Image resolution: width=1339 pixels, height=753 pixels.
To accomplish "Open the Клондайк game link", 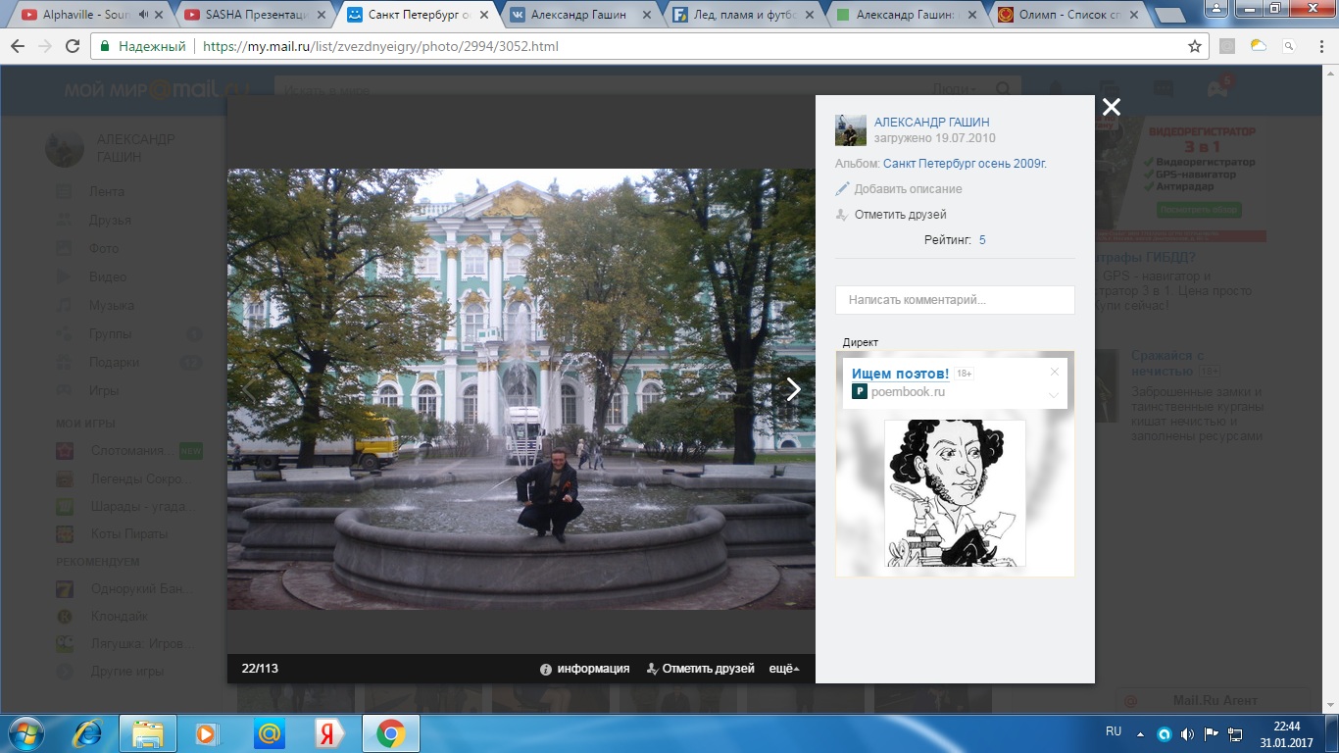I will click(x=119, y=617).
